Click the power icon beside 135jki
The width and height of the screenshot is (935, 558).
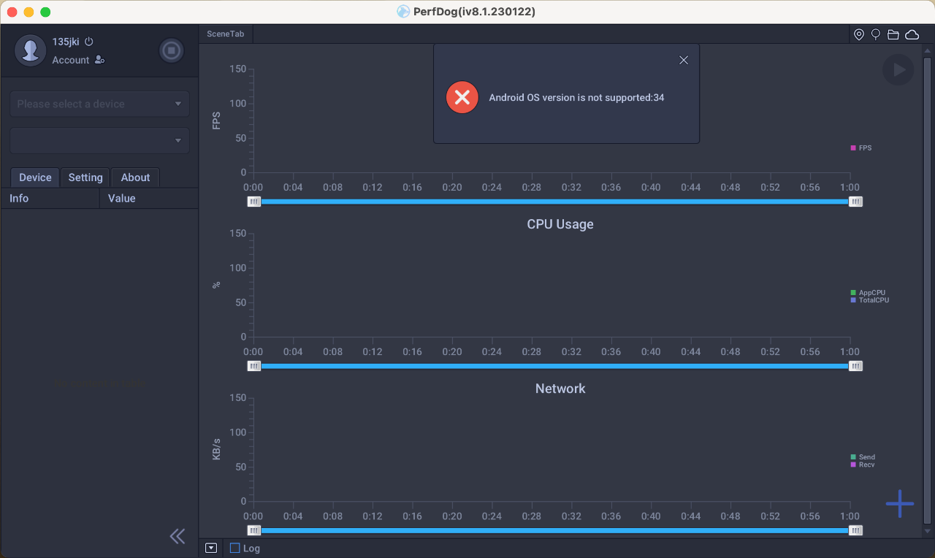click(x=89, y=42)
